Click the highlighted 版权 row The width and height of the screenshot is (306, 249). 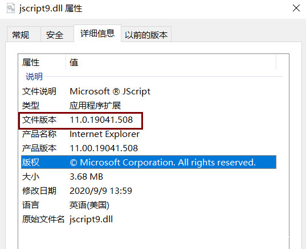click(149, 162)
